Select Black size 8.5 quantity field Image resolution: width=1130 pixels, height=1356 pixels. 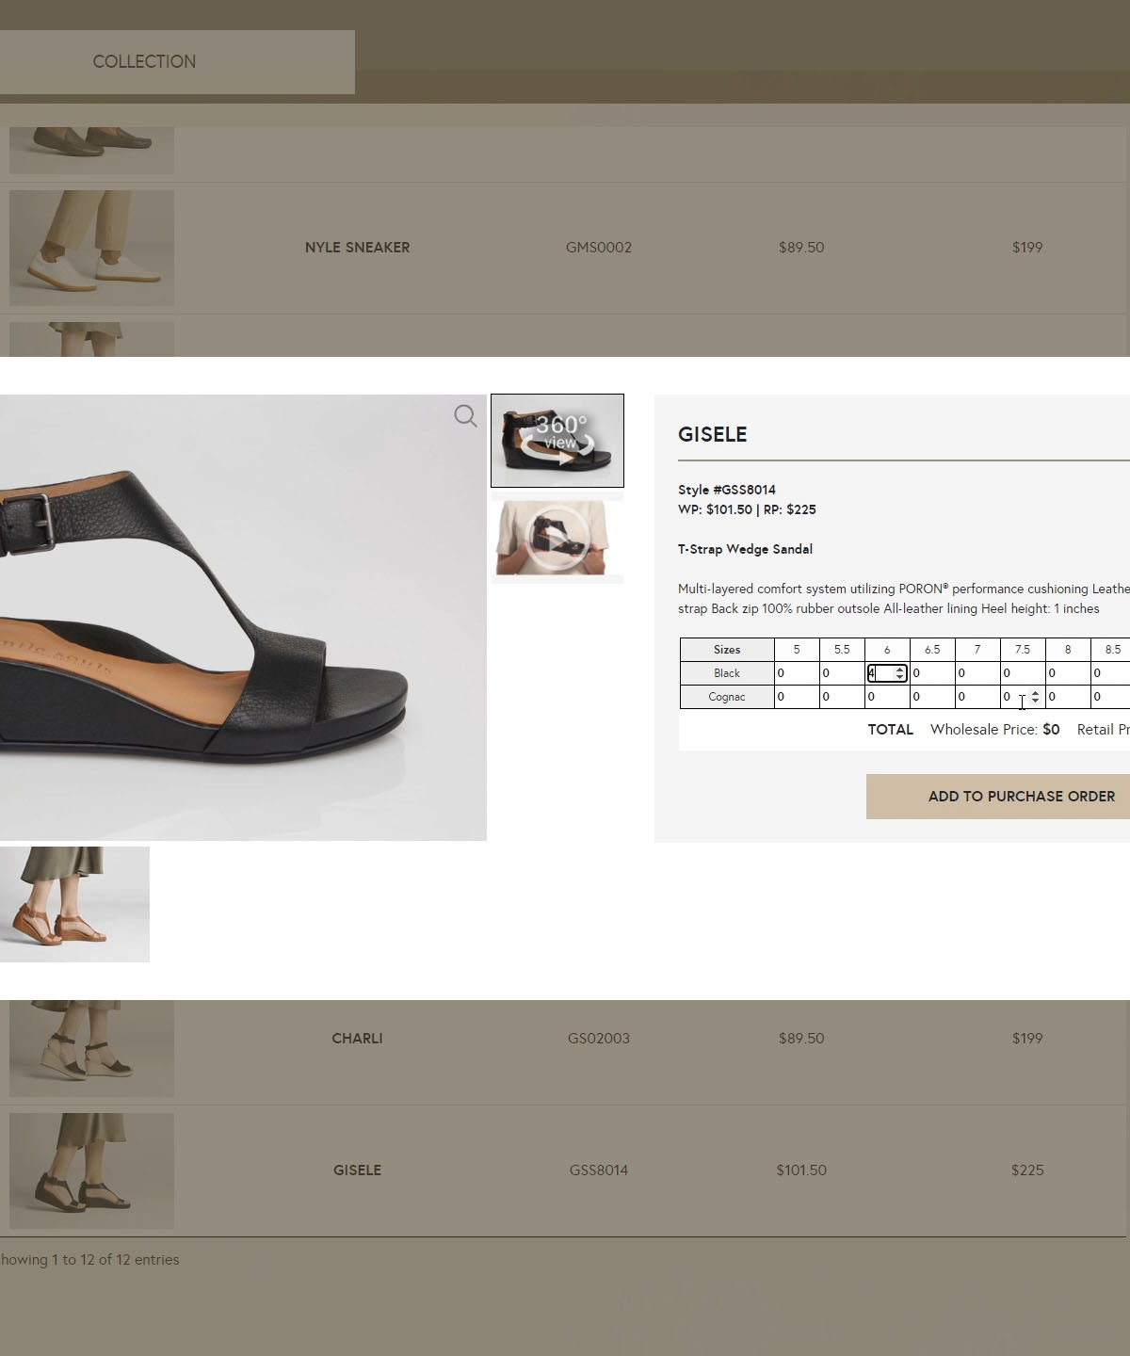coord(1111,673)
